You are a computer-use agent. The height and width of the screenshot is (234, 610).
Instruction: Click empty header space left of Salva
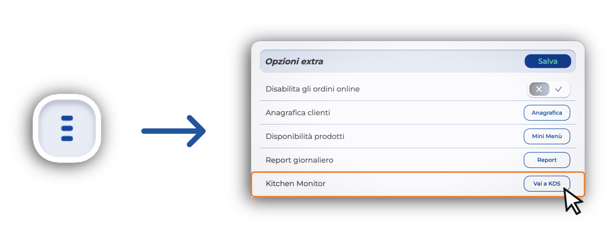pyautogui.click(x=426, y=61)
